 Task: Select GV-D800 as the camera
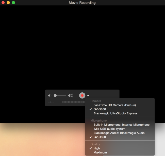100,109
